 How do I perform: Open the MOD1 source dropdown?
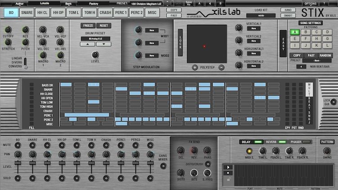click(151, 31)
